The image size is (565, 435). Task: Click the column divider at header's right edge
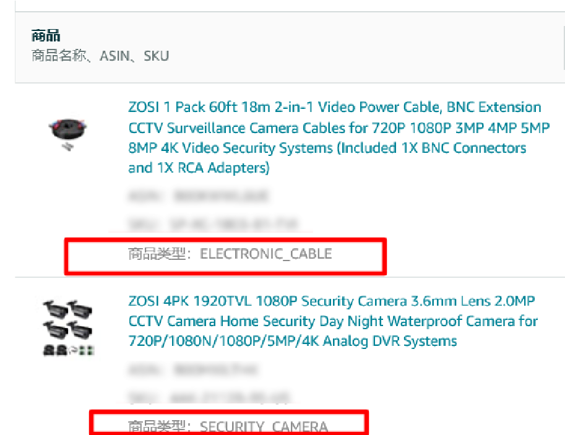point(564,47)
